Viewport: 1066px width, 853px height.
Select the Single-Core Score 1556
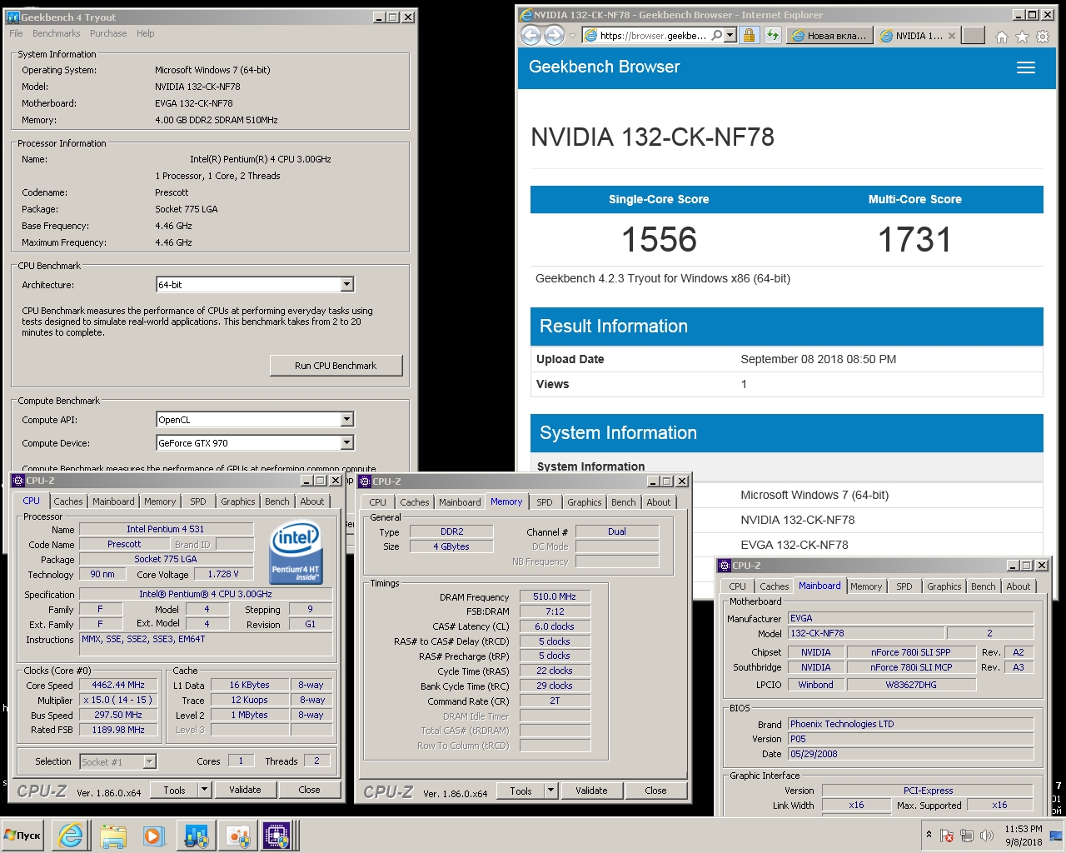click(659, 240)
